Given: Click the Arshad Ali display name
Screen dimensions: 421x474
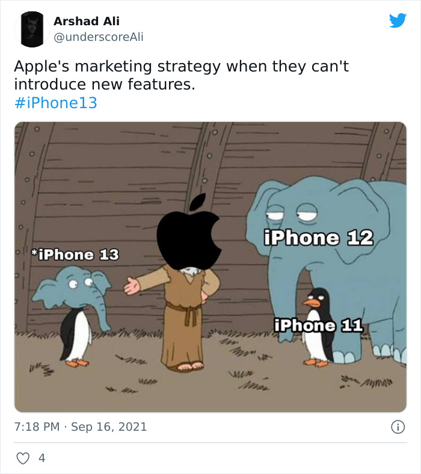Looking at the screenshot, I should point(87,21).
